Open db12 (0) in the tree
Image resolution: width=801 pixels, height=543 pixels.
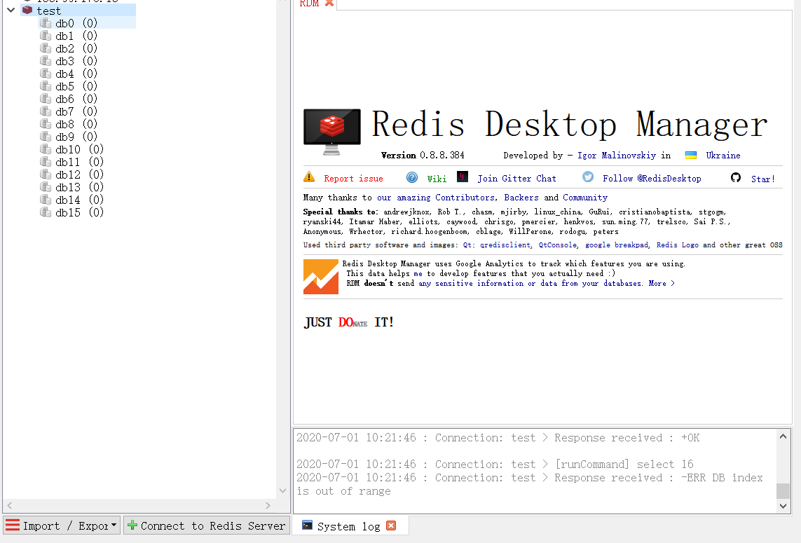click(79, 174)
